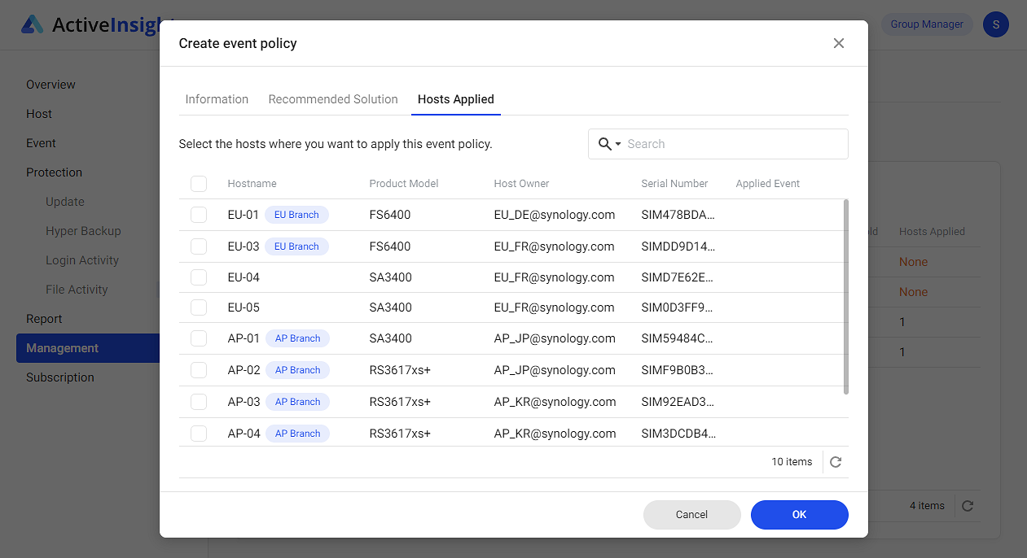Check the EU-01 host checkbox
The image size is (1027, 558).
click(199, 214)
